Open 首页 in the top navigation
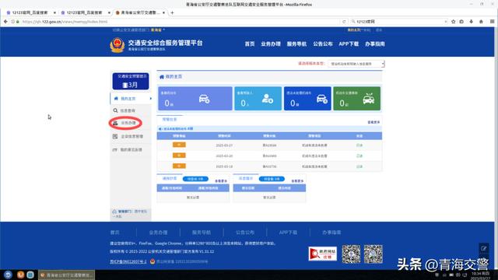This screenshot has width=498, height=280. coord(250,44)
